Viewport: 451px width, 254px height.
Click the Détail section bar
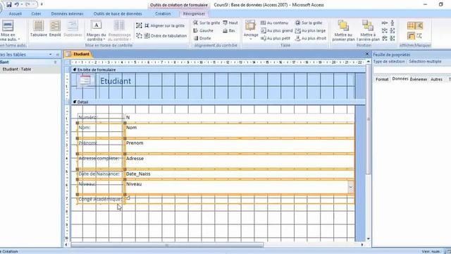click(218, 102)
